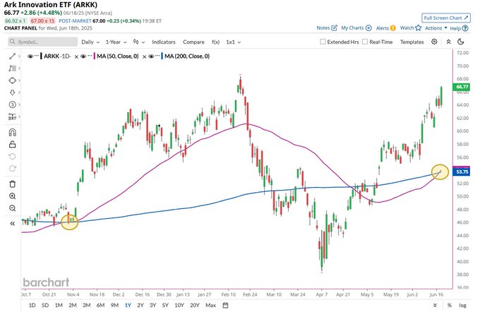Open the Actions dropdown menu
Screen dimensions: 480x312
click(x=436, y=28)
